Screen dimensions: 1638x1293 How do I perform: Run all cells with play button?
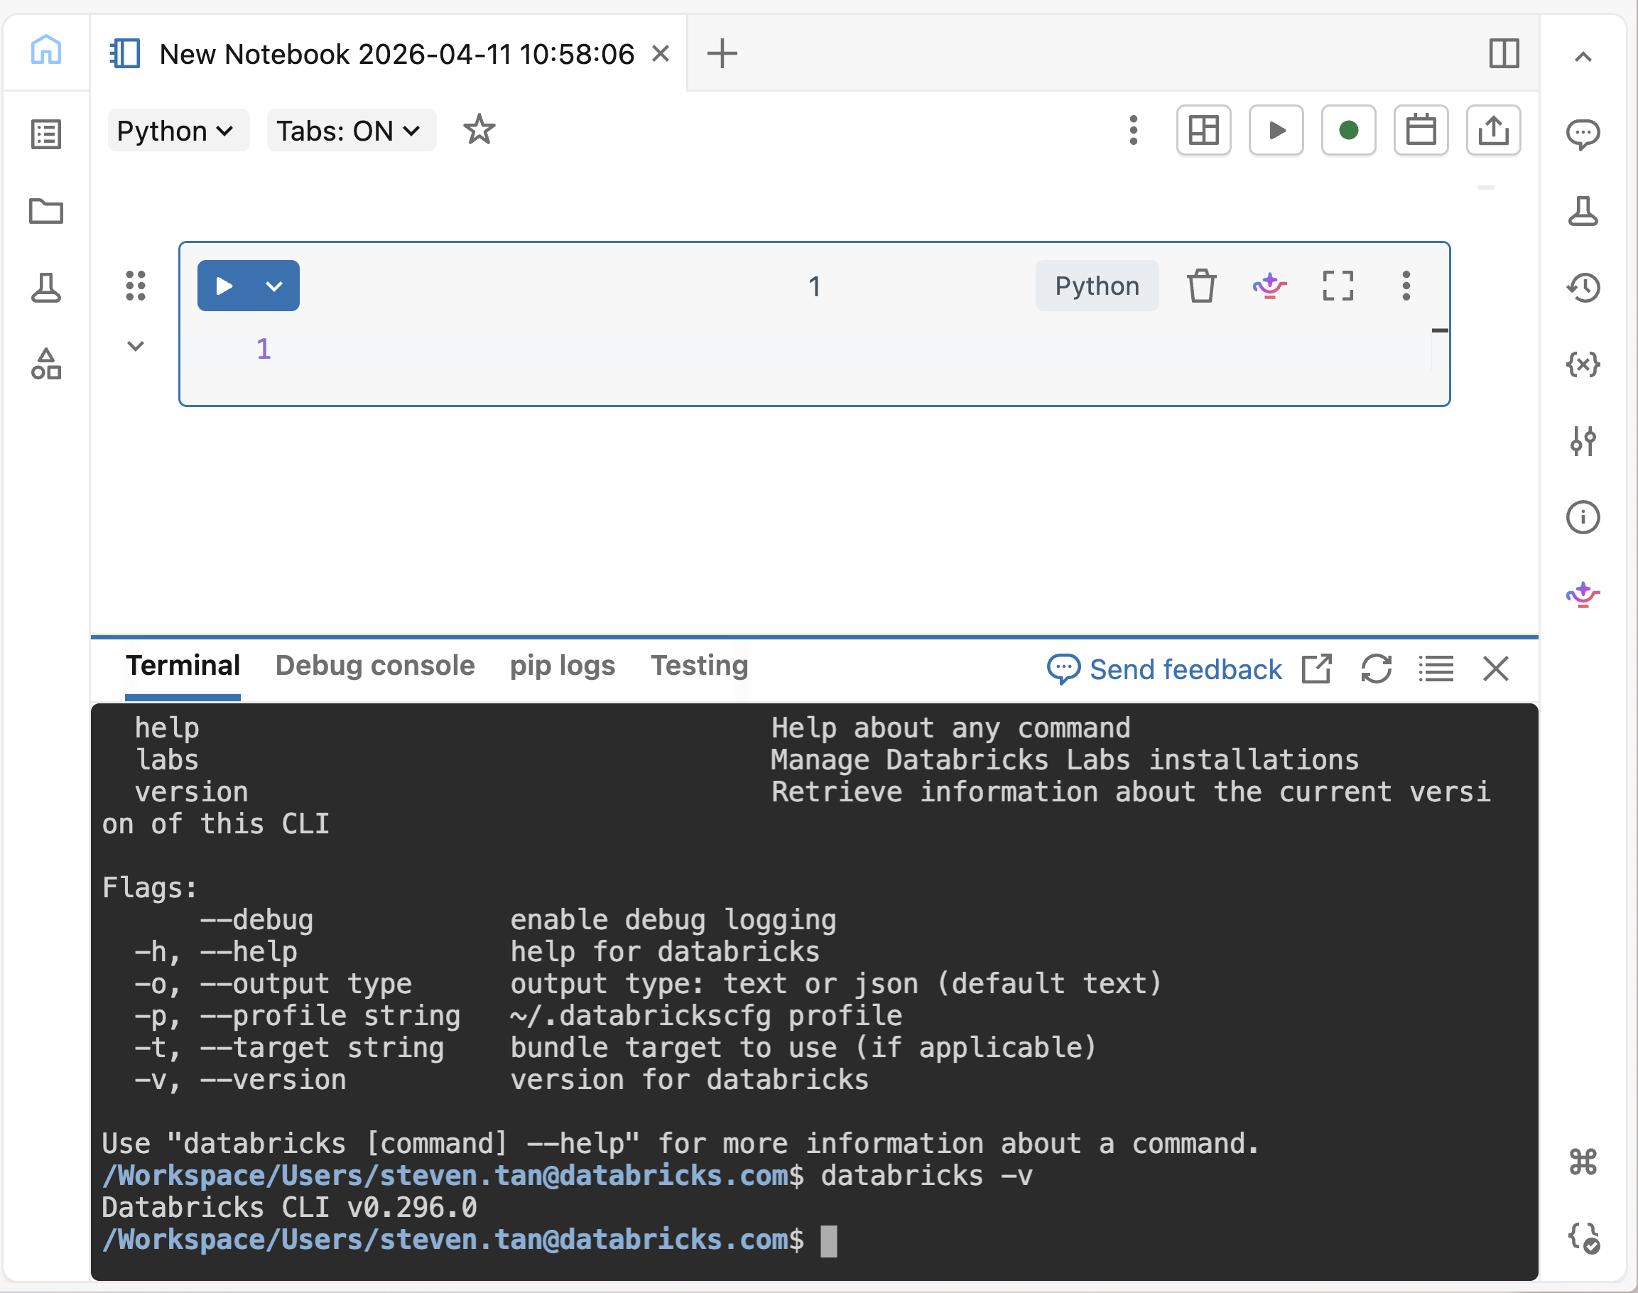(x=1276, y=130)
